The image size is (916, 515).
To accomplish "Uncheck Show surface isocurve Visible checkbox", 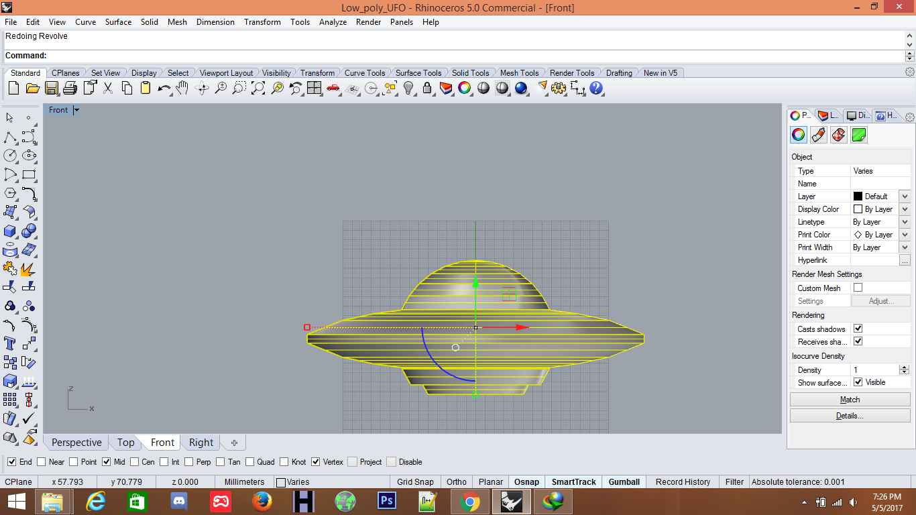I will 858,382.
